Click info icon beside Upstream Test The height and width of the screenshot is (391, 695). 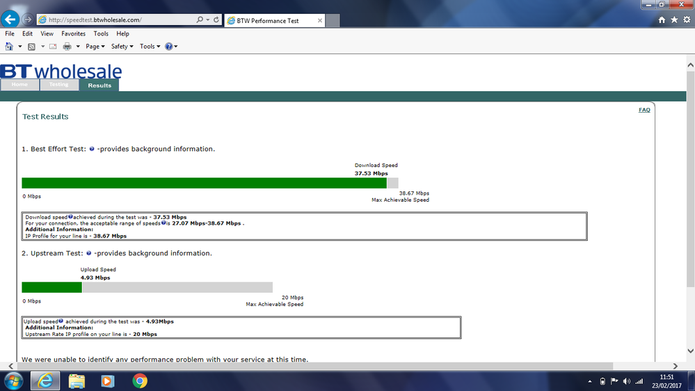[88, 253]
